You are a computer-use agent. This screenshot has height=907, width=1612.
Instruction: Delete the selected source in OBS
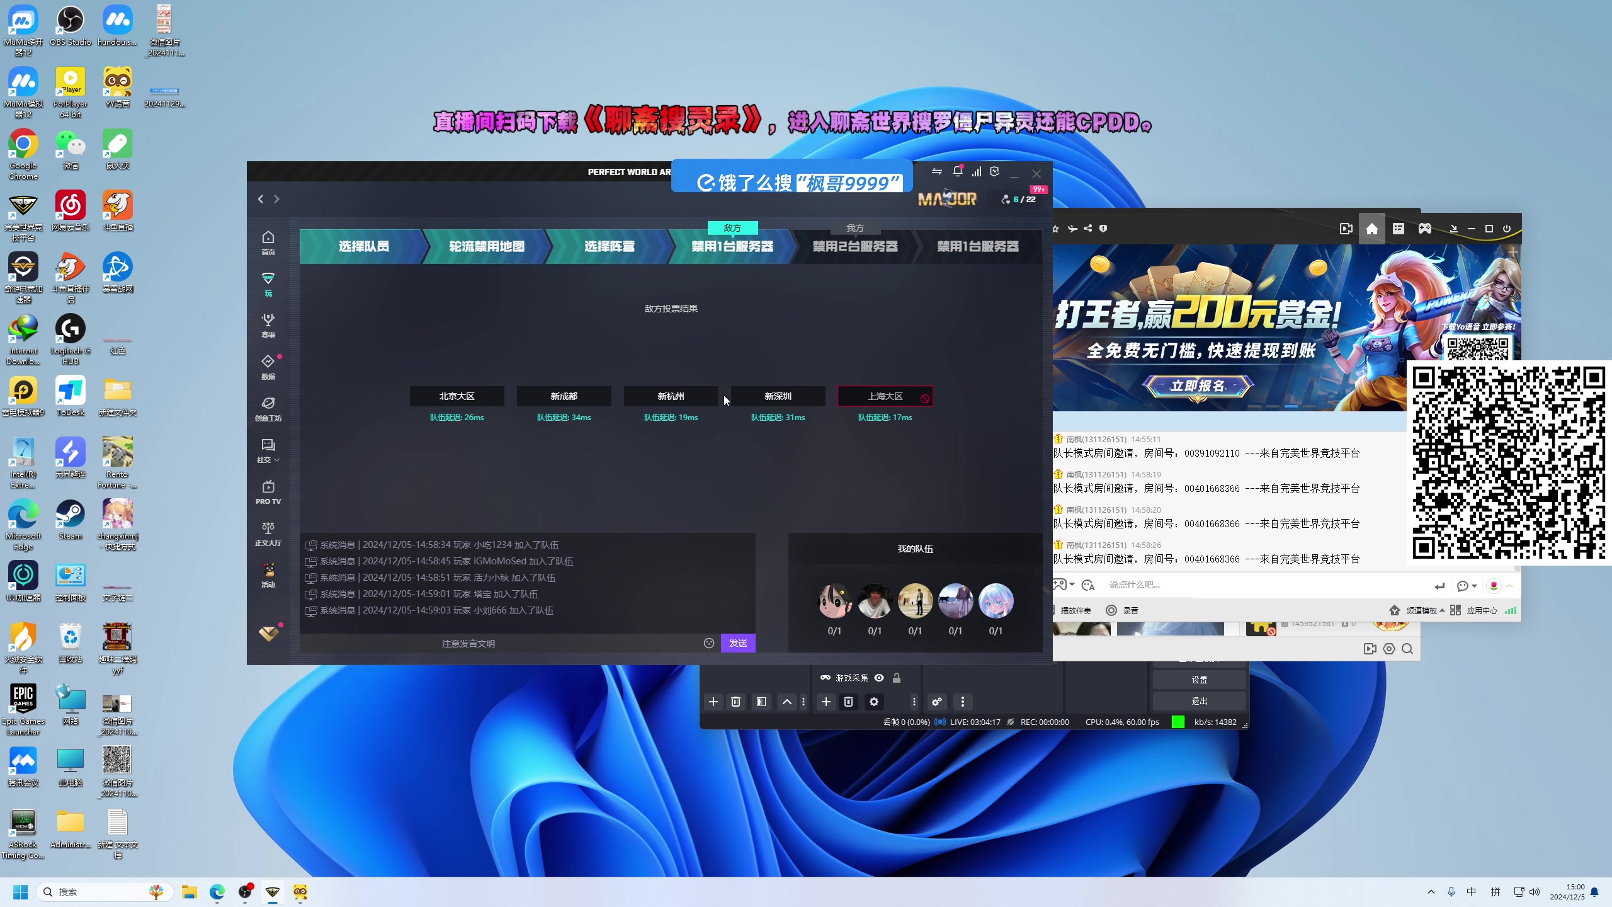(848, 702)
